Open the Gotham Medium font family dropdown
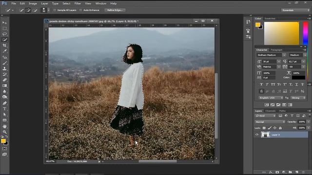This screenshot has height=175, width=312. (x=284, y=55)
